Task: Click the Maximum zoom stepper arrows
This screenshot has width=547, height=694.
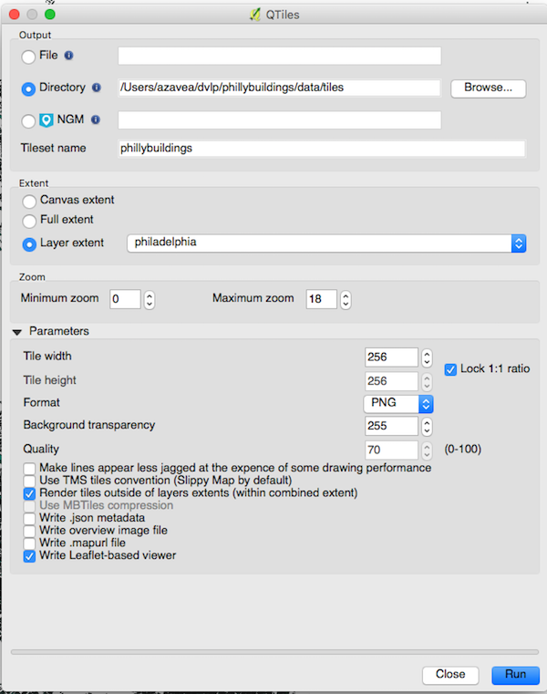Action: tap(346, 299)
